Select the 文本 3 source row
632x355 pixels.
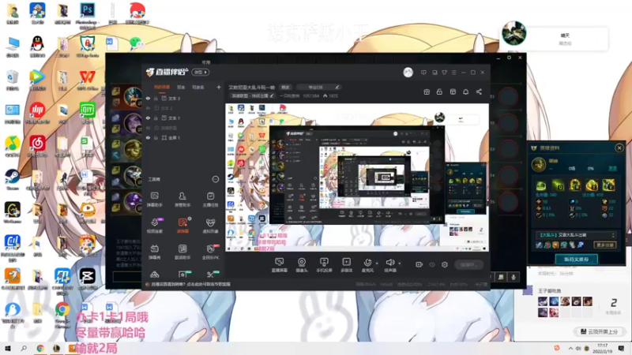182,98
